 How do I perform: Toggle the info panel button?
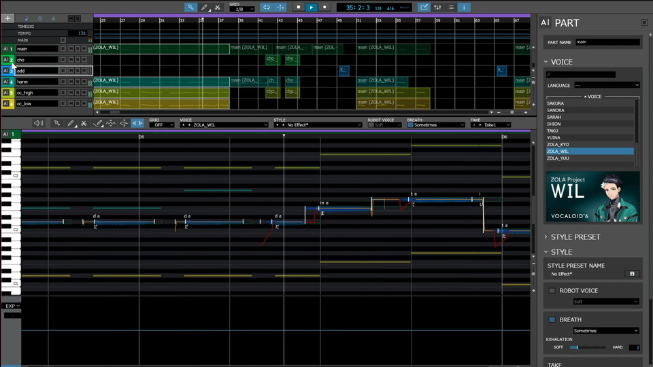tap(465, 7)
